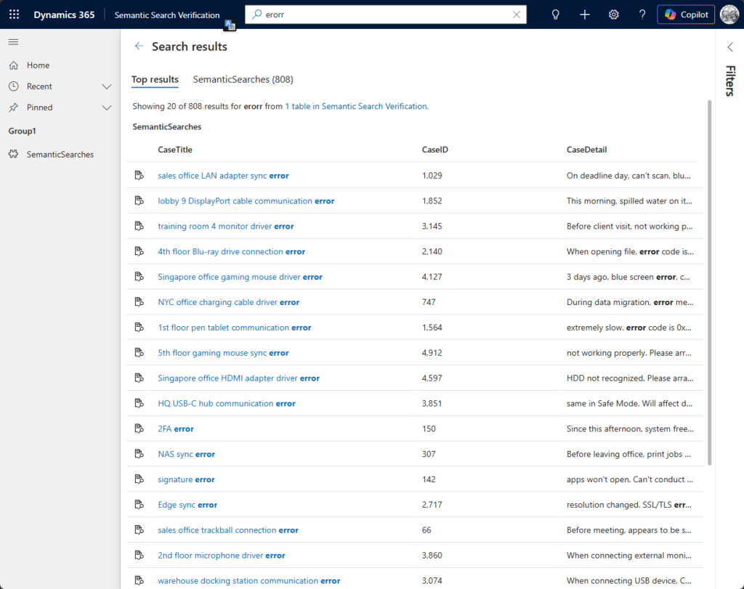Collapse the hamburger site map menu
The image size is (744, 589).
(13, 42)
